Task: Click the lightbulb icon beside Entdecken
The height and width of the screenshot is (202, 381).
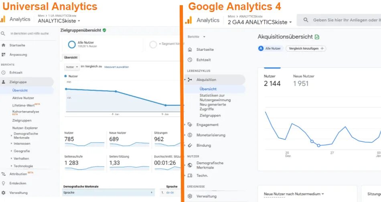Action: coord(3,183)
